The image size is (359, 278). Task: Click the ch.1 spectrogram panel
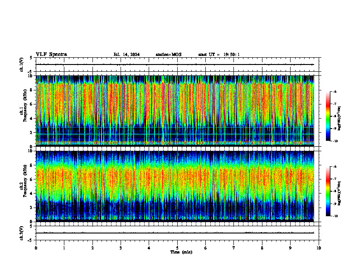point(175,111)
